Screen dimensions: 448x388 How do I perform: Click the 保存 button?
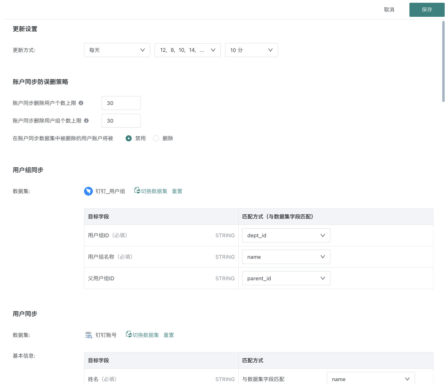[x=427, y=10]
